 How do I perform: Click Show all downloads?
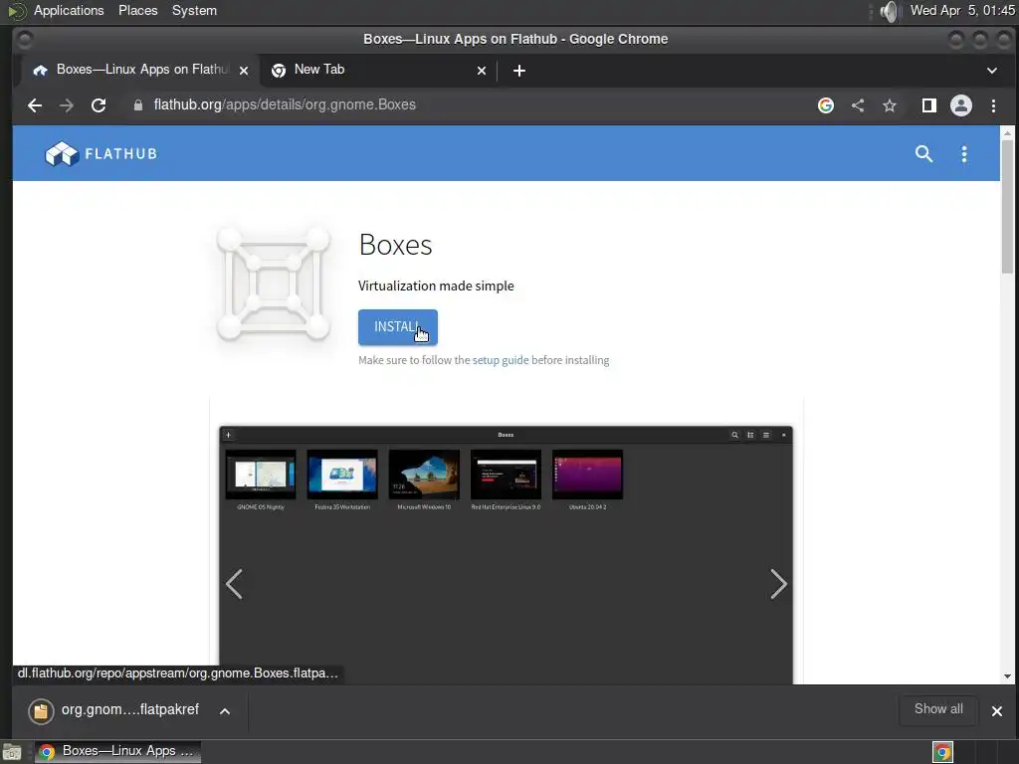pos(938,709)
